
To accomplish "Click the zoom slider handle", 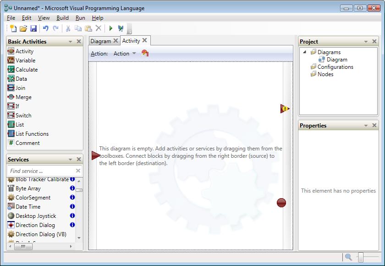I will point(361,257).
